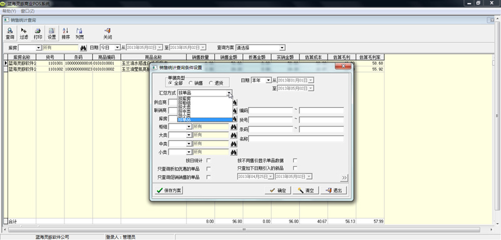Choose 按柜组 from the dropdown list
Image resolution: width=501 pixels, height=240 pixels.
click(x=205, y=103)
